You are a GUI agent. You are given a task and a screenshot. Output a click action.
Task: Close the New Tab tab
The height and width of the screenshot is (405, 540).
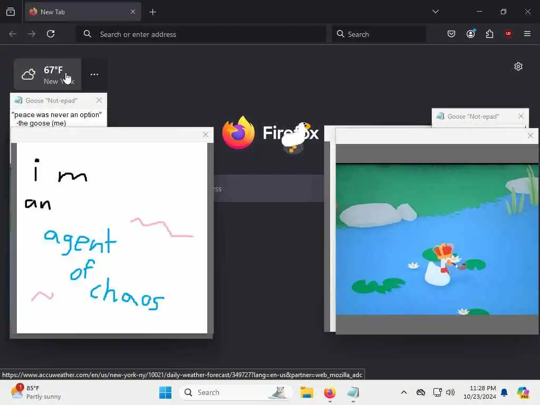(x=133, y=12)
